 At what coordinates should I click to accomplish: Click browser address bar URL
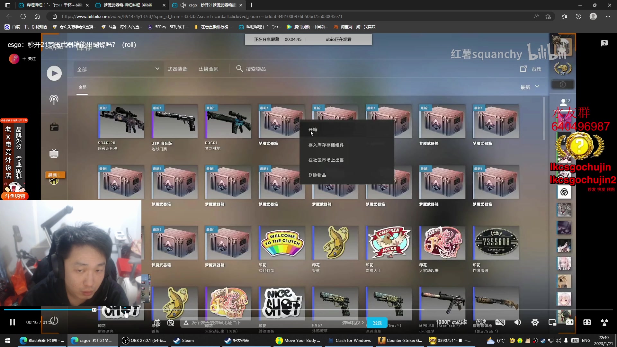pos(202,16)
